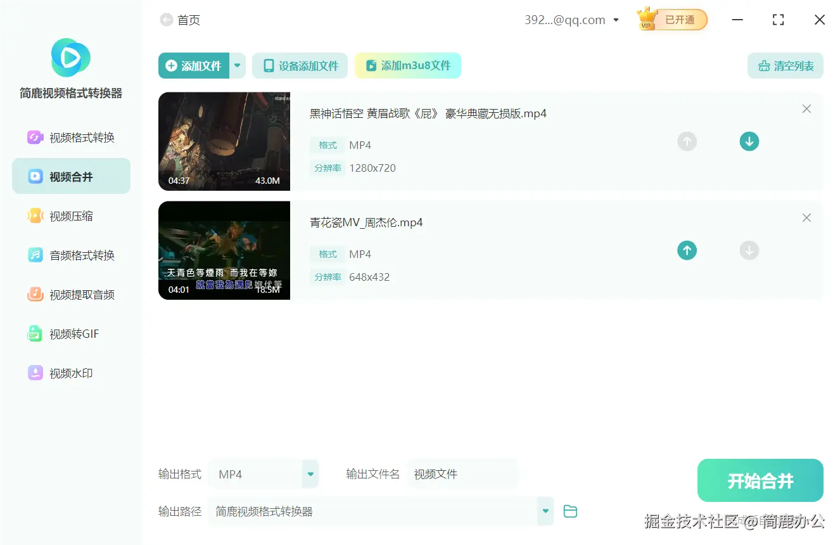Image resolution: width=840 pixels, height=545 pixels.
Task: Expand the 输出格式 MP4 dropdown
Action: (310, 473)
